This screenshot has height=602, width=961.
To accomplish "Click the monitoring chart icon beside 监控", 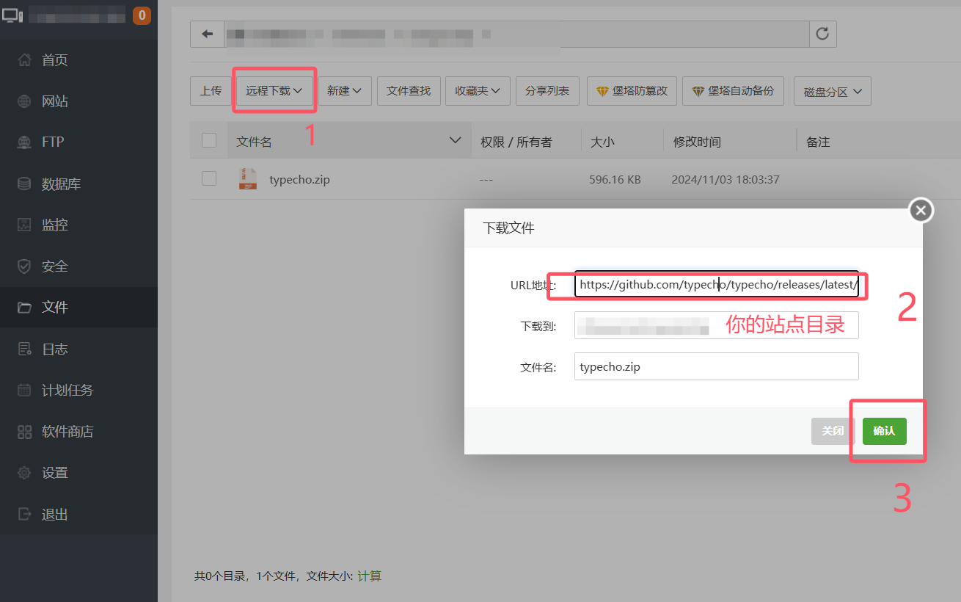I will 25,225.
